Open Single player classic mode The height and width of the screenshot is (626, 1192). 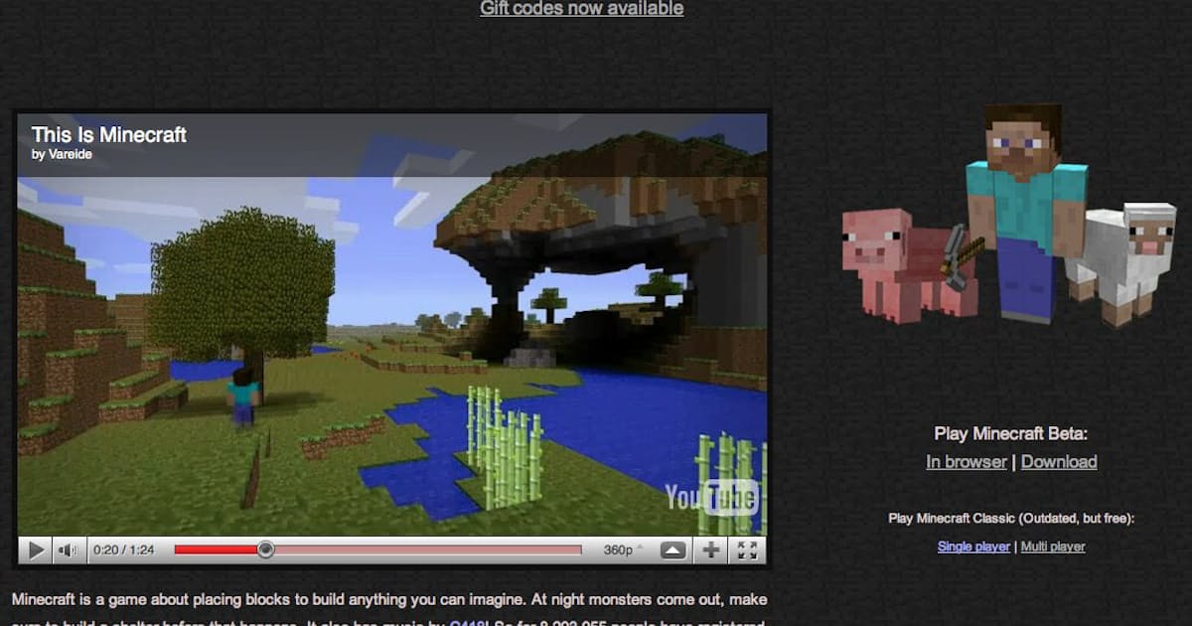click(x=973, y=547)
